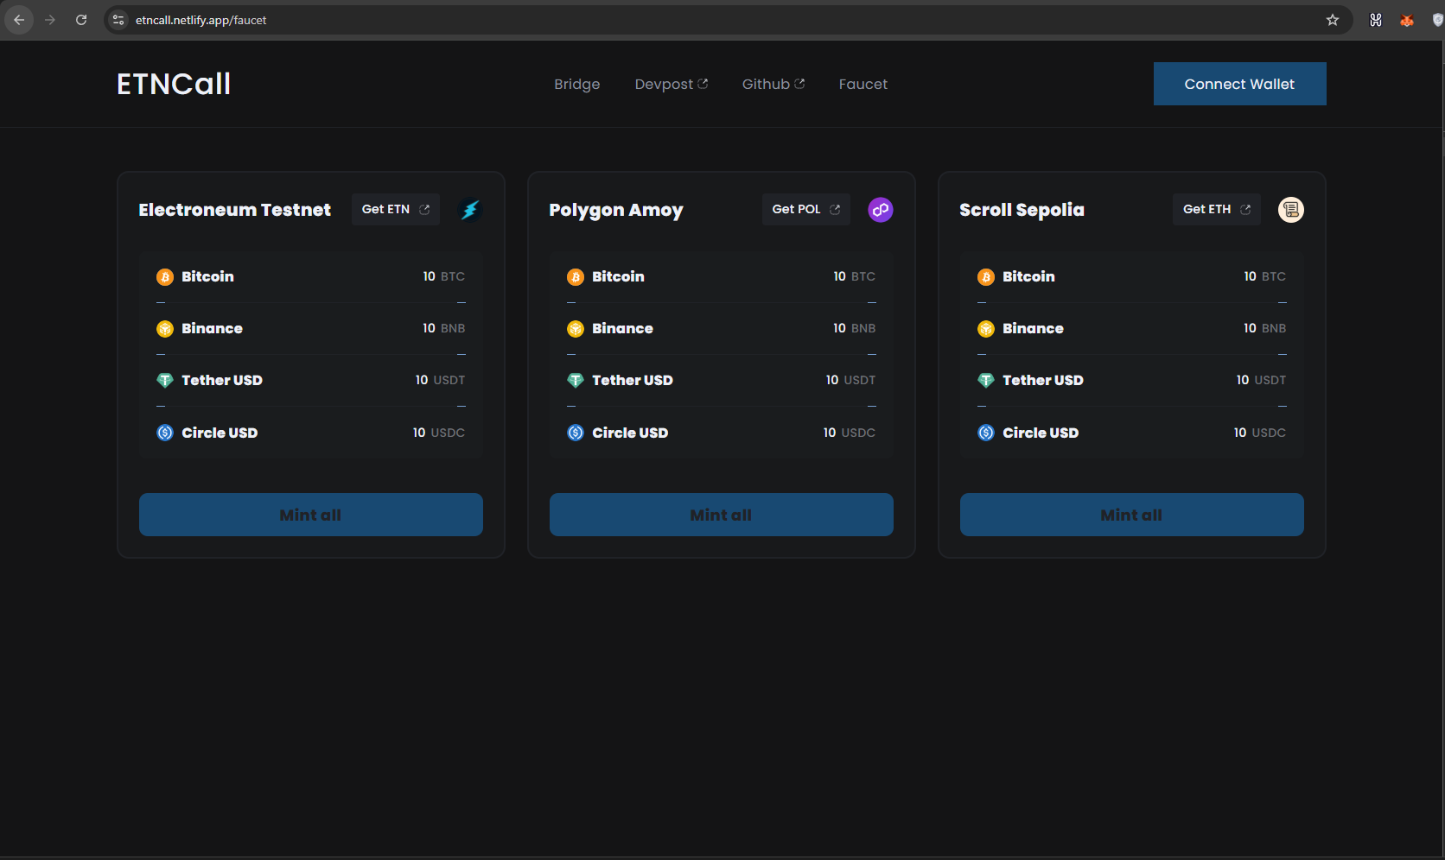
Task: Mint all tokens on Electroneum Testnet
Action: (311, 515)
